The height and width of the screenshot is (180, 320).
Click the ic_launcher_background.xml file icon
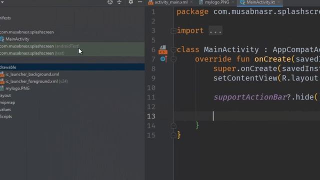coord(2,74)
